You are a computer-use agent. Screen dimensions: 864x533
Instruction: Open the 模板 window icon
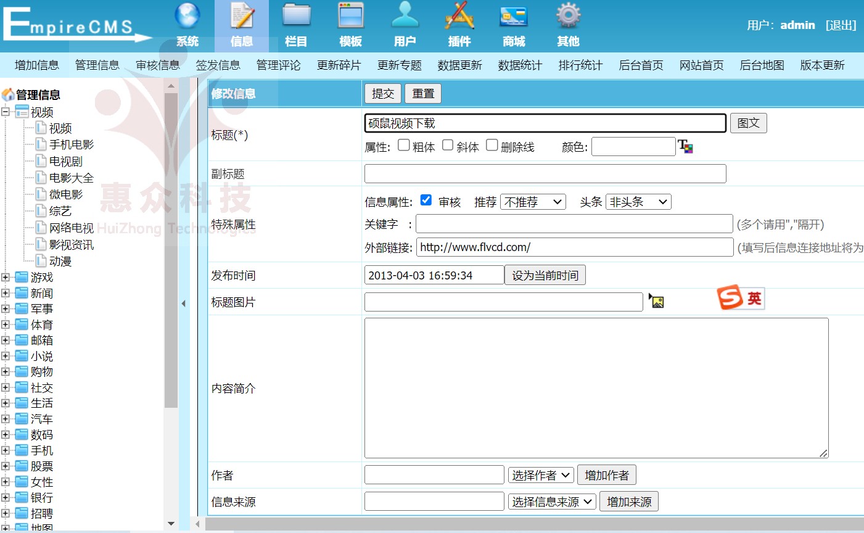click(x=351, y=16)
